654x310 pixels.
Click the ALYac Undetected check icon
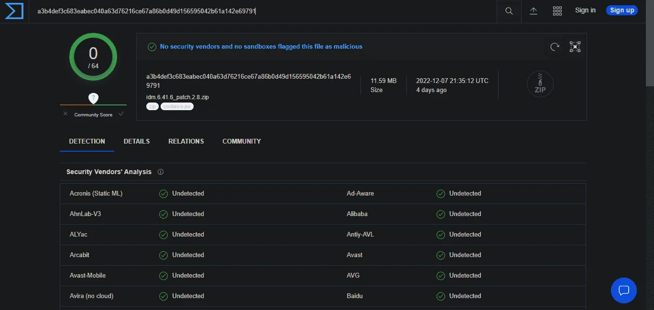coord(163,235)
